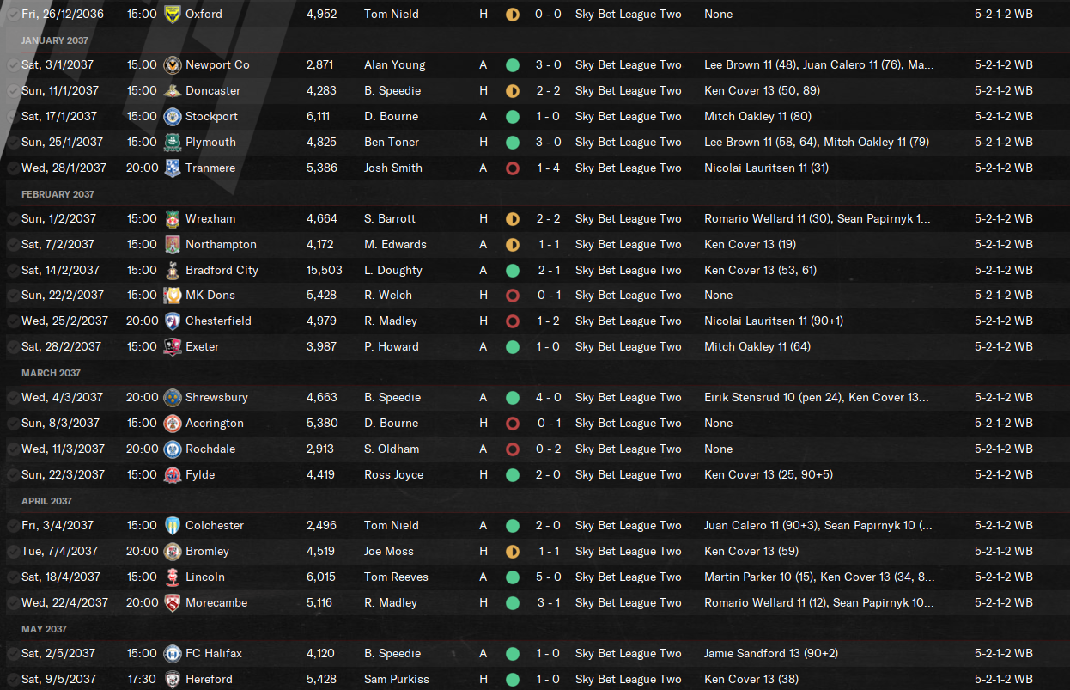Open the Northampton club badge

(x=173, y=245)
